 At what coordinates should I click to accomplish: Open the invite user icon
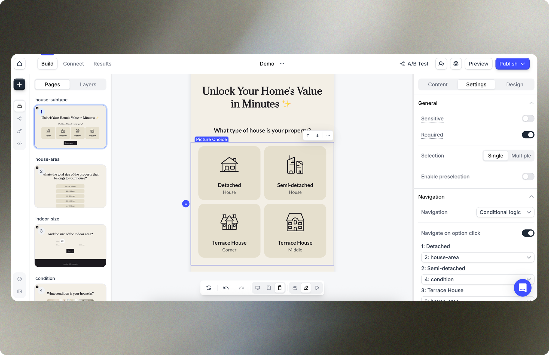coord(441,64)
